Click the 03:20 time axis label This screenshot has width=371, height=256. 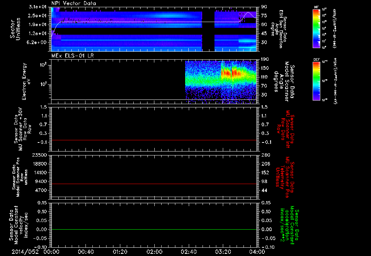click(x=223, y=252)
